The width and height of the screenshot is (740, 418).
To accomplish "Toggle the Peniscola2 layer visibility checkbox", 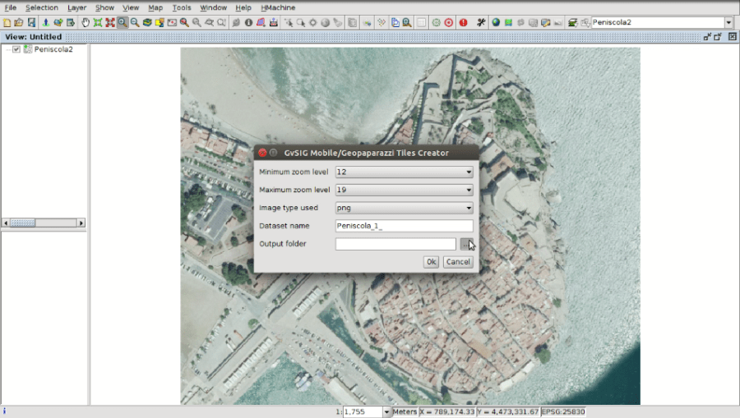I will pyautogui.click(x=16, y=49).
